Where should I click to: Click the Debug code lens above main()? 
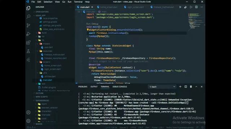click(95, 24)
